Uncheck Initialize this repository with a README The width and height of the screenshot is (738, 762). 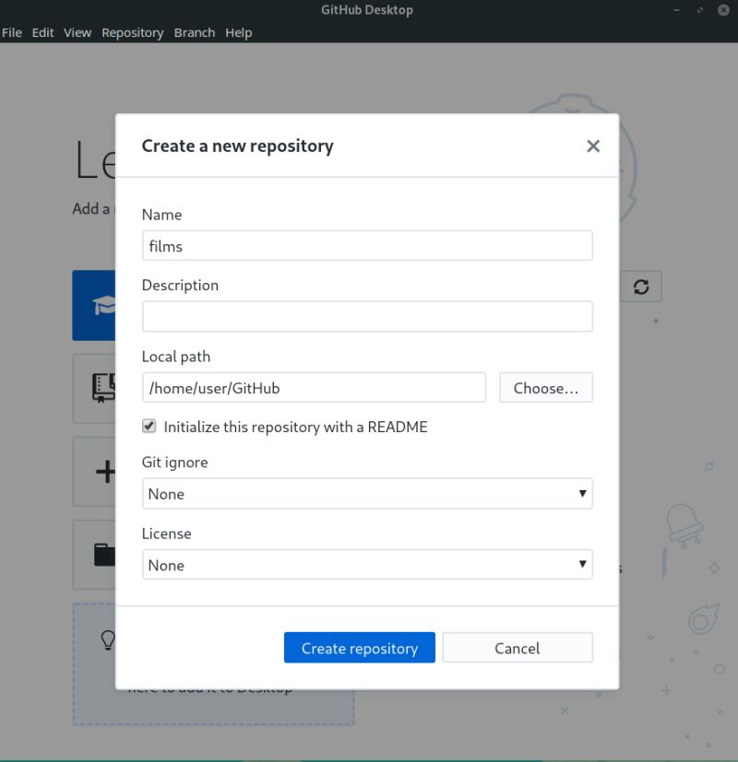[149, 426]
